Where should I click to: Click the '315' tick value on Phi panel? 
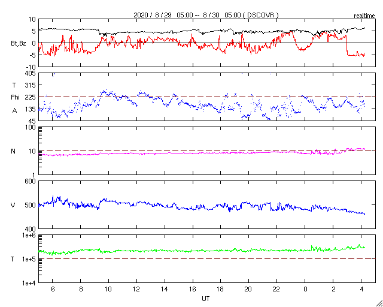(31, 85)
